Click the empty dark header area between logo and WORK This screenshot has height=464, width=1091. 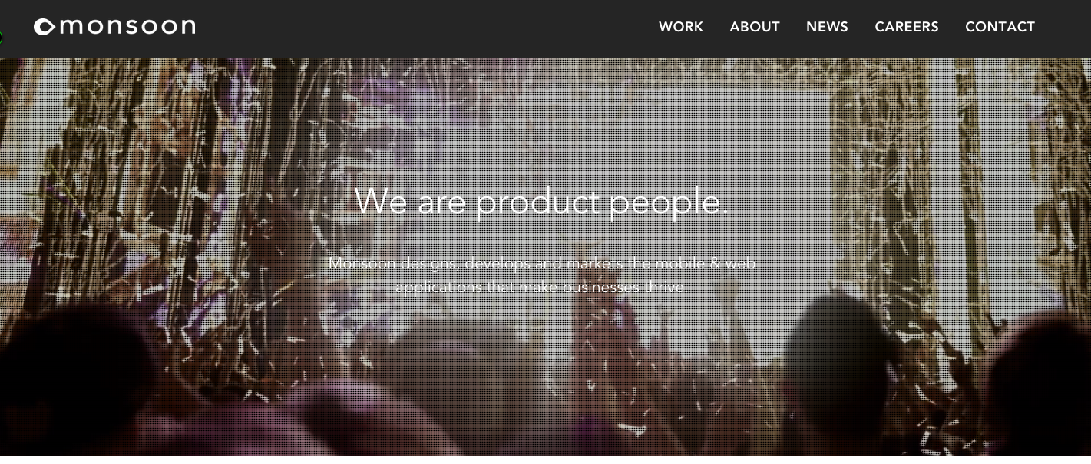(426, 28)
